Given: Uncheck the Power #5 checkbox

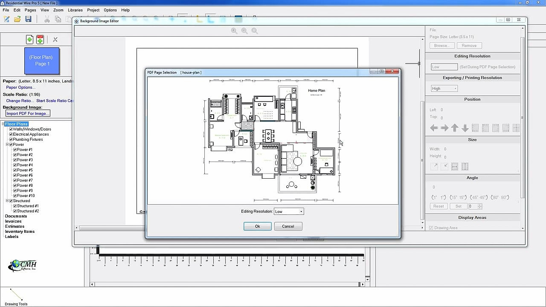Looking at the screenshot, I should (x=15, y=170).
